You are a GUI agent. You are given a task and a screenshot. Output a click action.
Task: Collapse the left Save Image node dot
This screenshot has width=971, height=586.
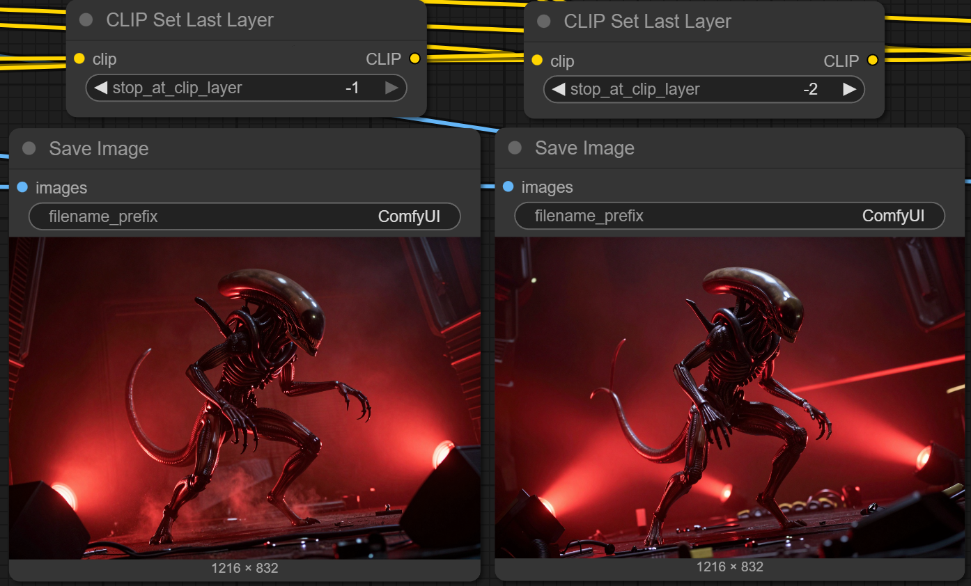coord(29,148)
